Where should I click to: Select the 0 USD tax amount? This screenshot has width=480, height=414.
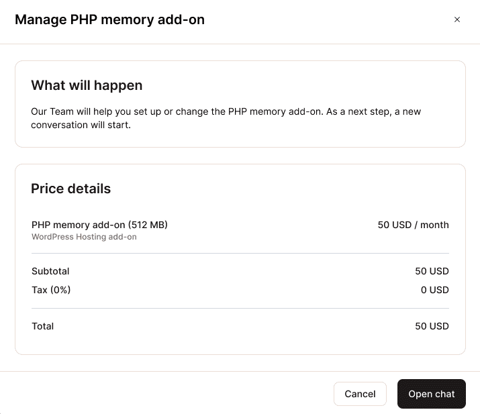[434, 290]
